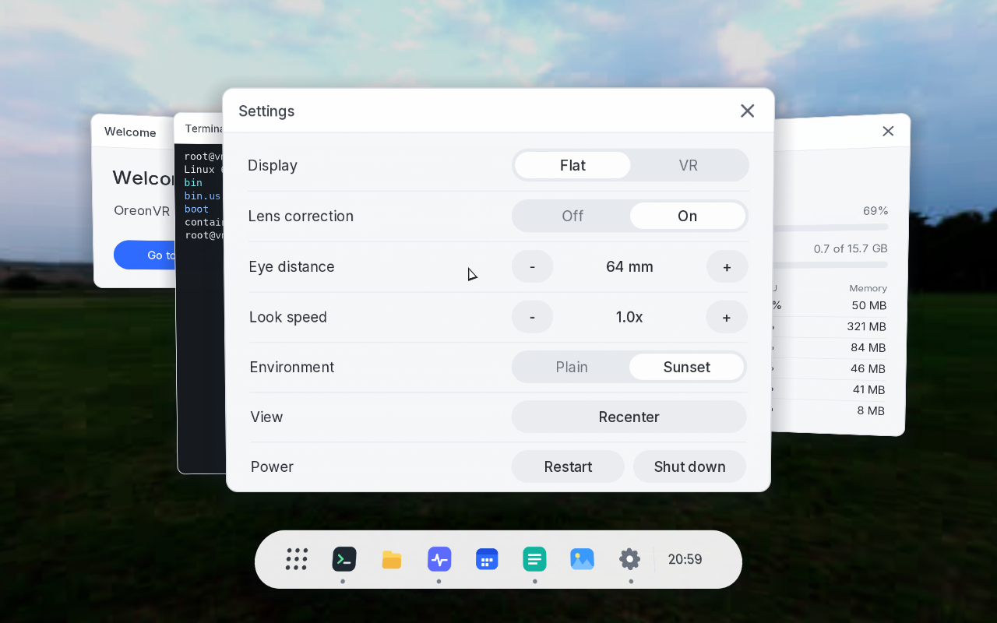Click the Settings gear in dock

coord(629,559)
